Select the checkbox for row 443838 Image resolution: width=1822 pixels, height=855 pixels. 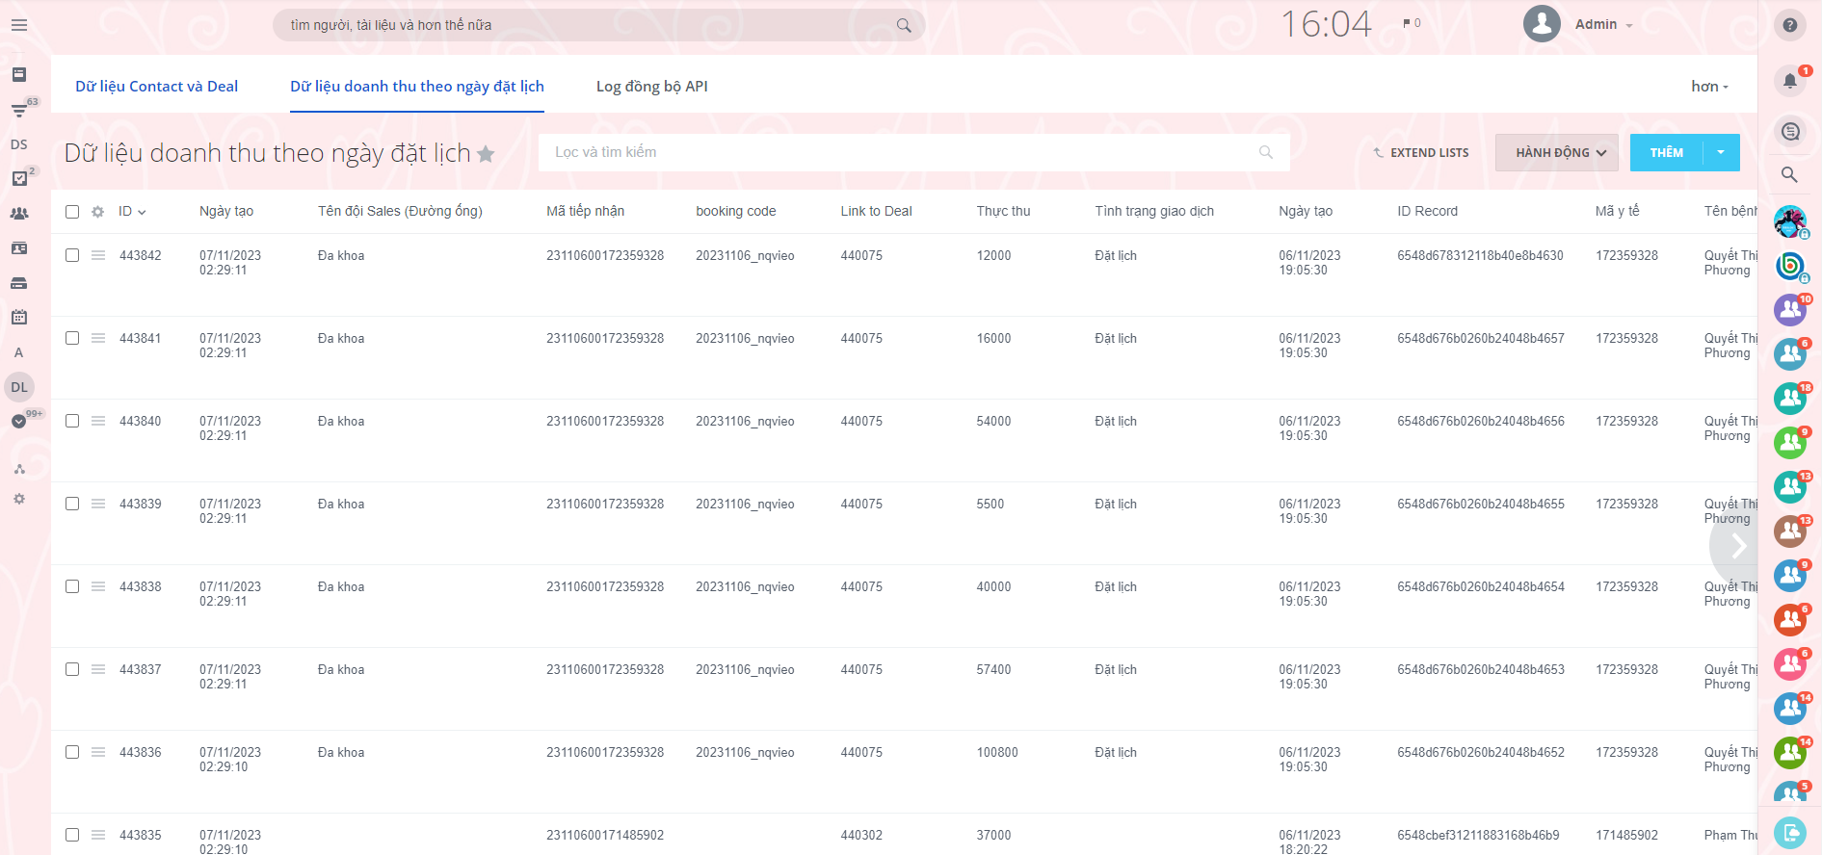coord(72,586)
